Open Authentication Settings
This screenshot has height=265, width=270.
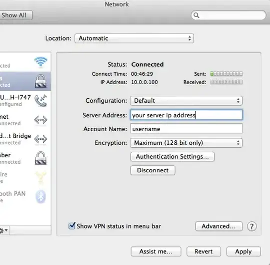(172, 157)
